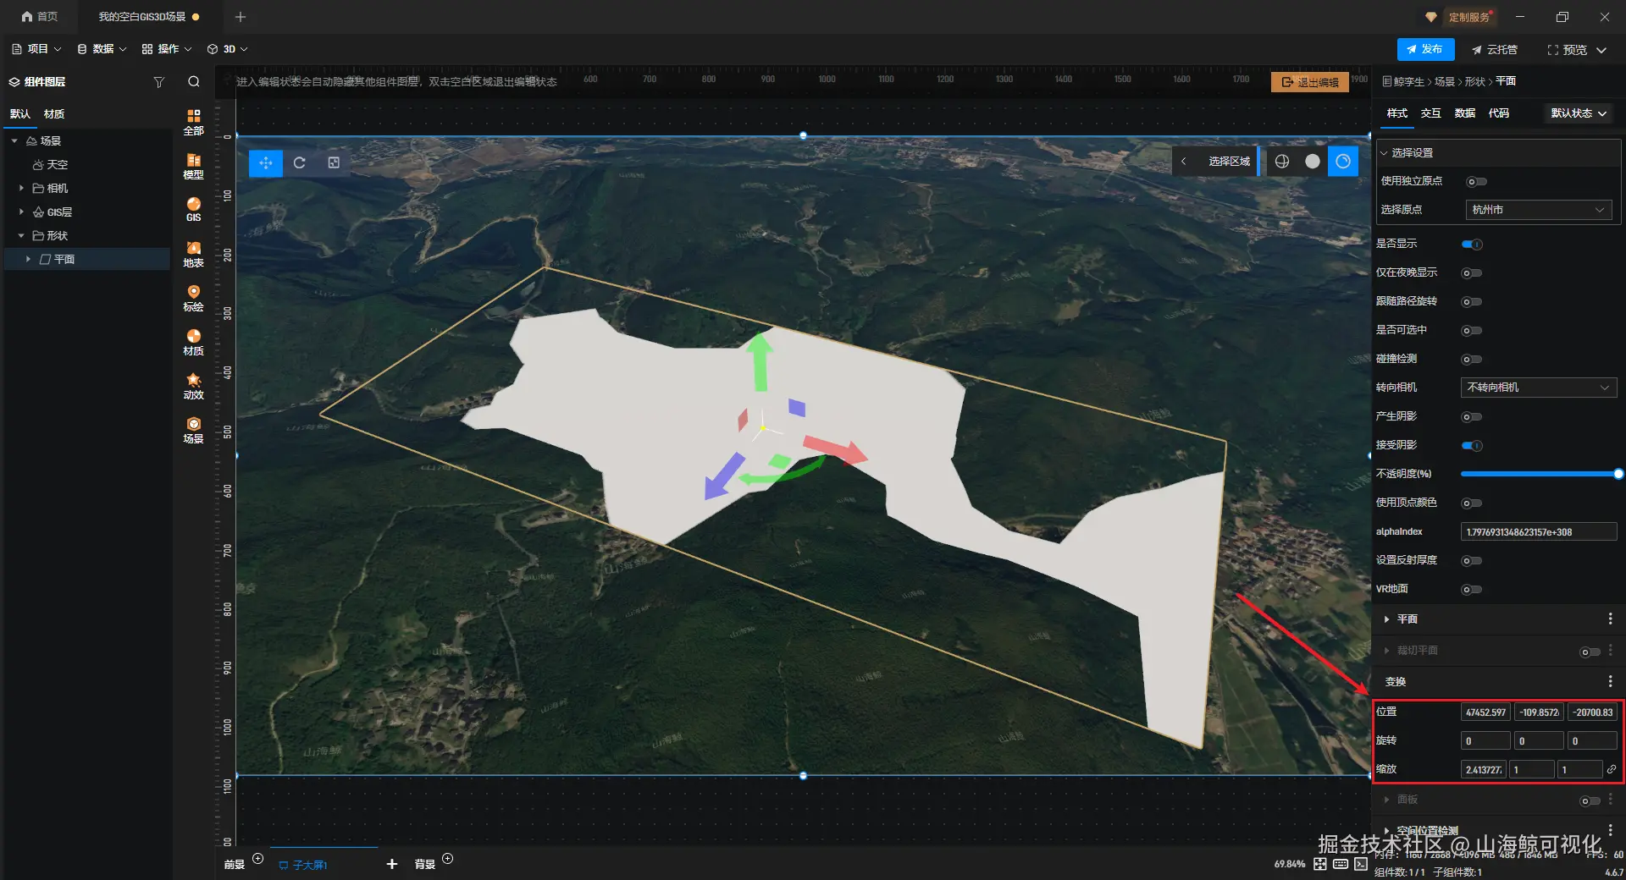The image size is (1626, 880).
Task: Collapse the 选择设置 section
Action: click(x=1385, y=153)
